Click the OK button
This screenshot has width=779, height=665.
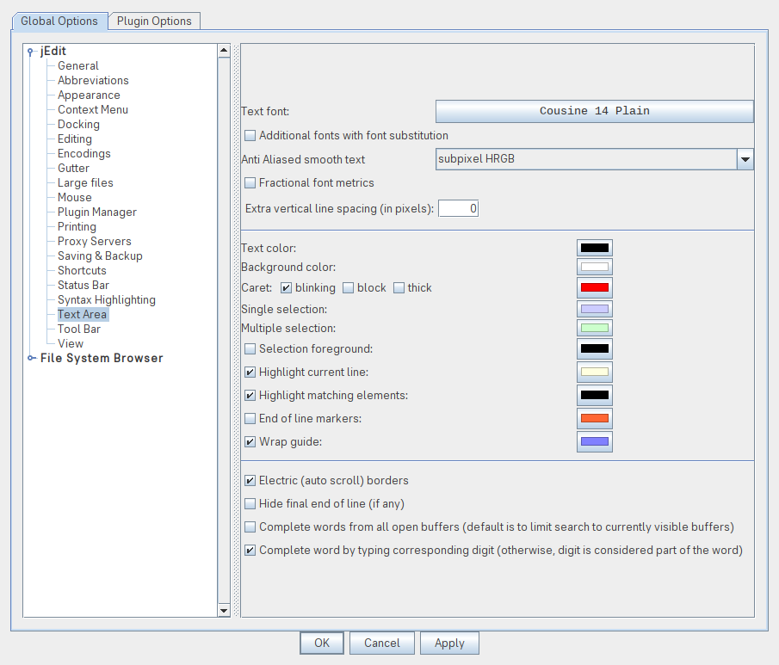click(x=321, y=643)
